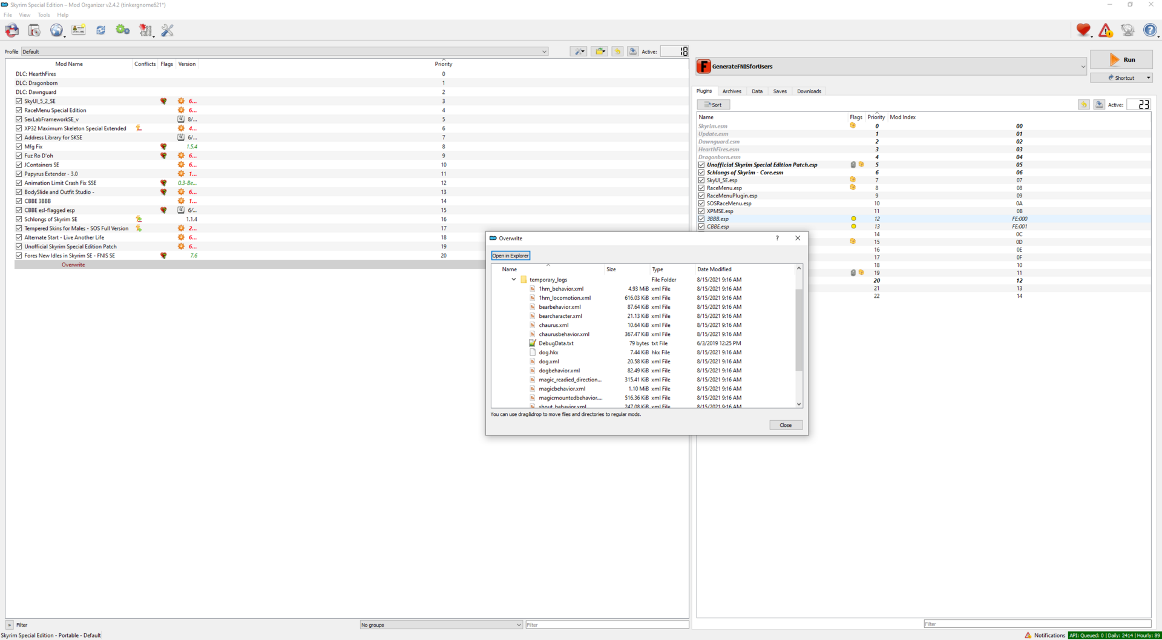Toggle the Mfg Fix mod checkbox
1162x640 pixels.
click(x=19, y=147)
